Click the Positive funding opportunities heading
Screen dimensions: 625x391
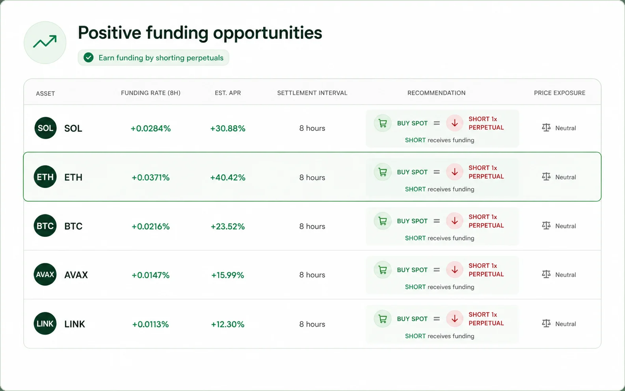pyautogui.click(x=200, y=33)
